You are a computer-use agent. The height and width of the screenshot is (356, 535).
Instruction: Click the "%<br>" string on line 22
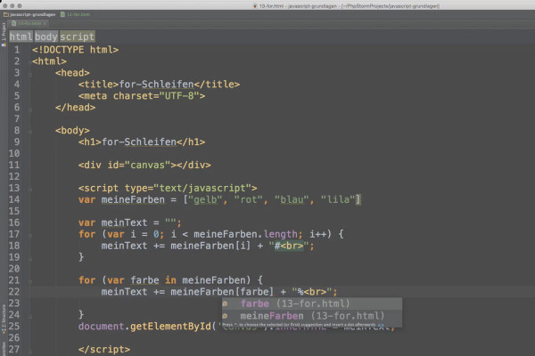tap(312, 292)
